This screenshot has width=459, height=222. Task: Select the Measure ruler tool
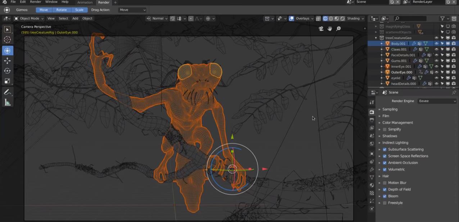click(x=7, y=103)
